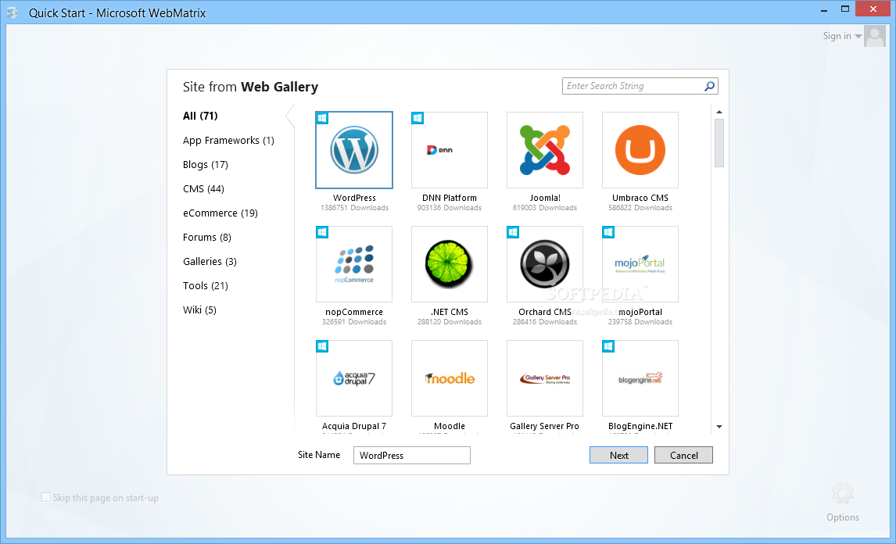Click the gallery scrollbar down arrow
The image size is (896, 544).
click(719, 427)
